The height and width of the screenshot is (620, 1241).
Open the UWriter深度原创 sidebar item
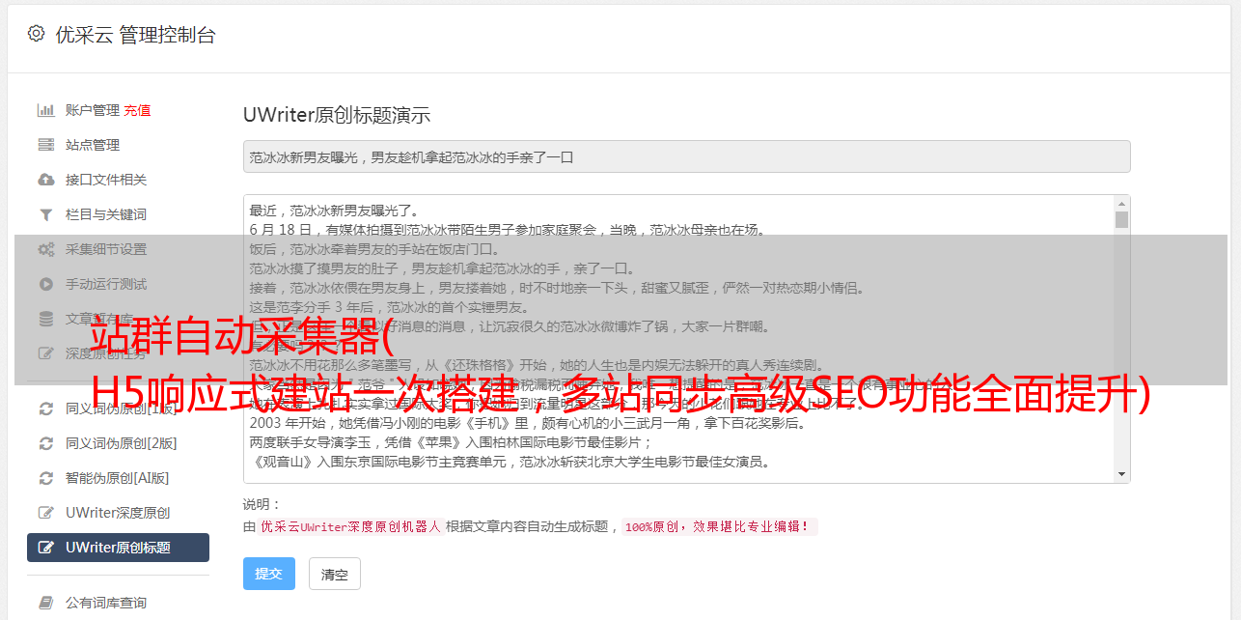coord(118,513)
